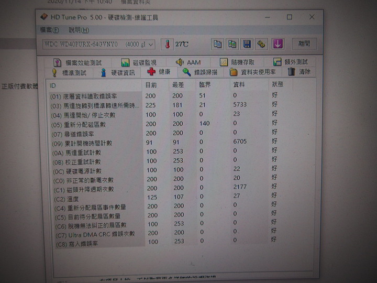Click the current value 225
The height and width of the screenshot is (283, 377).
[x=150, y=105]
